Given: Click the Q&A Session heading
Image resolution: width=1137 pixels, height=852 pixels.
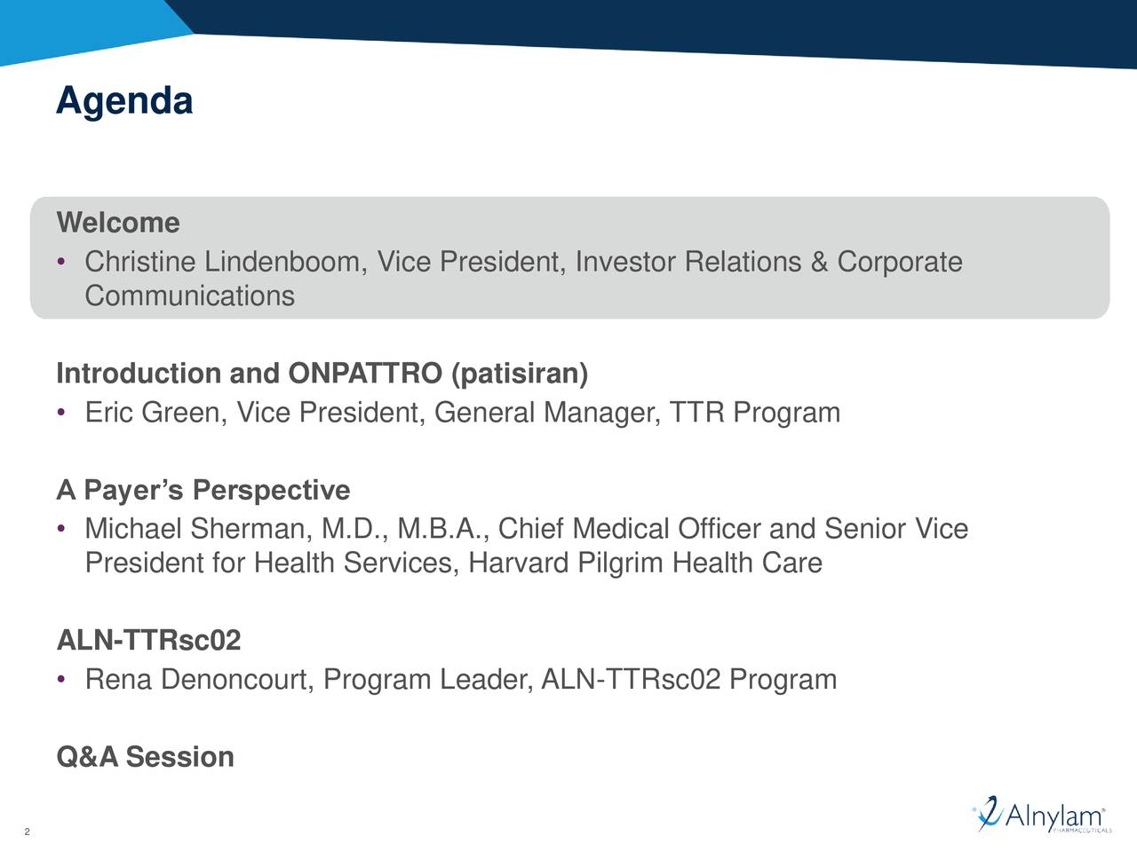Looking at the screenshot, I should click(146, 757).
